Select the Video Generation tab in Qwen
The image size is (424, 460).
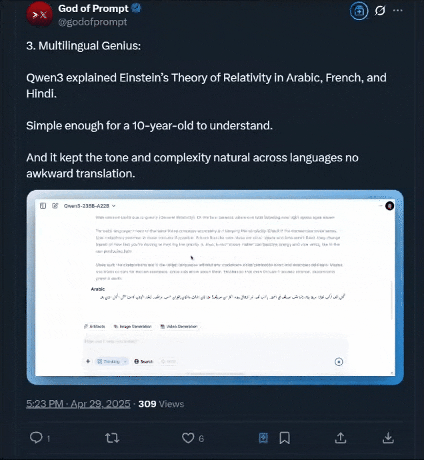click(179, 326)
